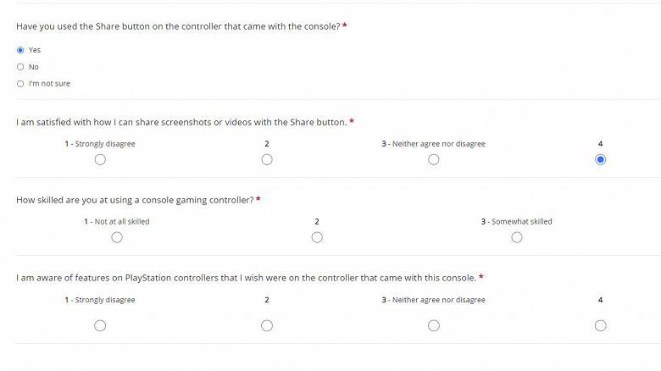Choose rating 2 for controller skill level
The height and width of the screenshot is (371, 661).
coord(317,237)
